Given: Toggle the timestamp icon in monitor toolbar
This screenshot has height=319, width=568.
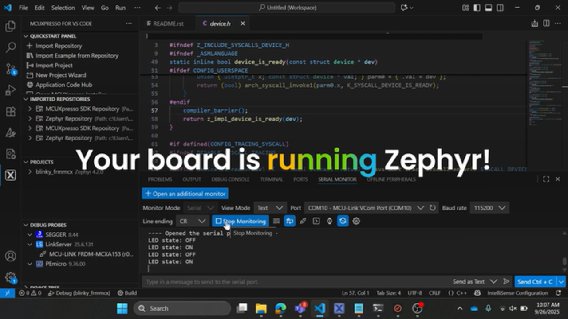Looking at the screenshot, I should [x=329, y=221].
